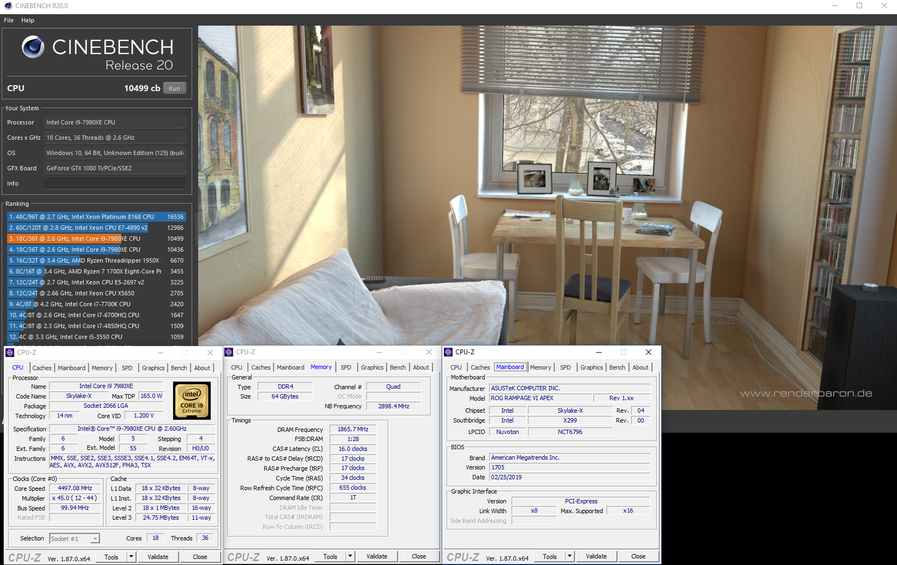Open the About tab in right CPU-Z window
The image size is (897, 565).
coord(640,367)
